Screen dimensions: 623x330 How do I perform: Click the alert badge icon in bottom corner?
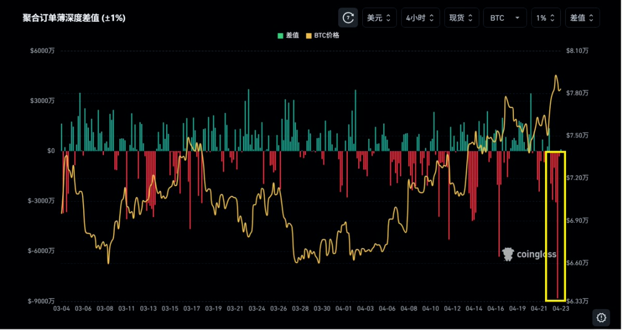point(601,317)
